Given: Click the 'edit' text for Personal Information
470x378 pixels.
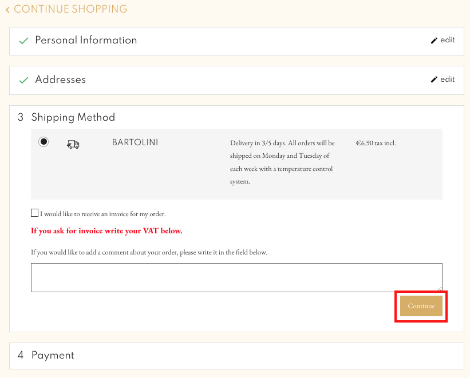Looking at the screenshot, I should coord(448,40).
